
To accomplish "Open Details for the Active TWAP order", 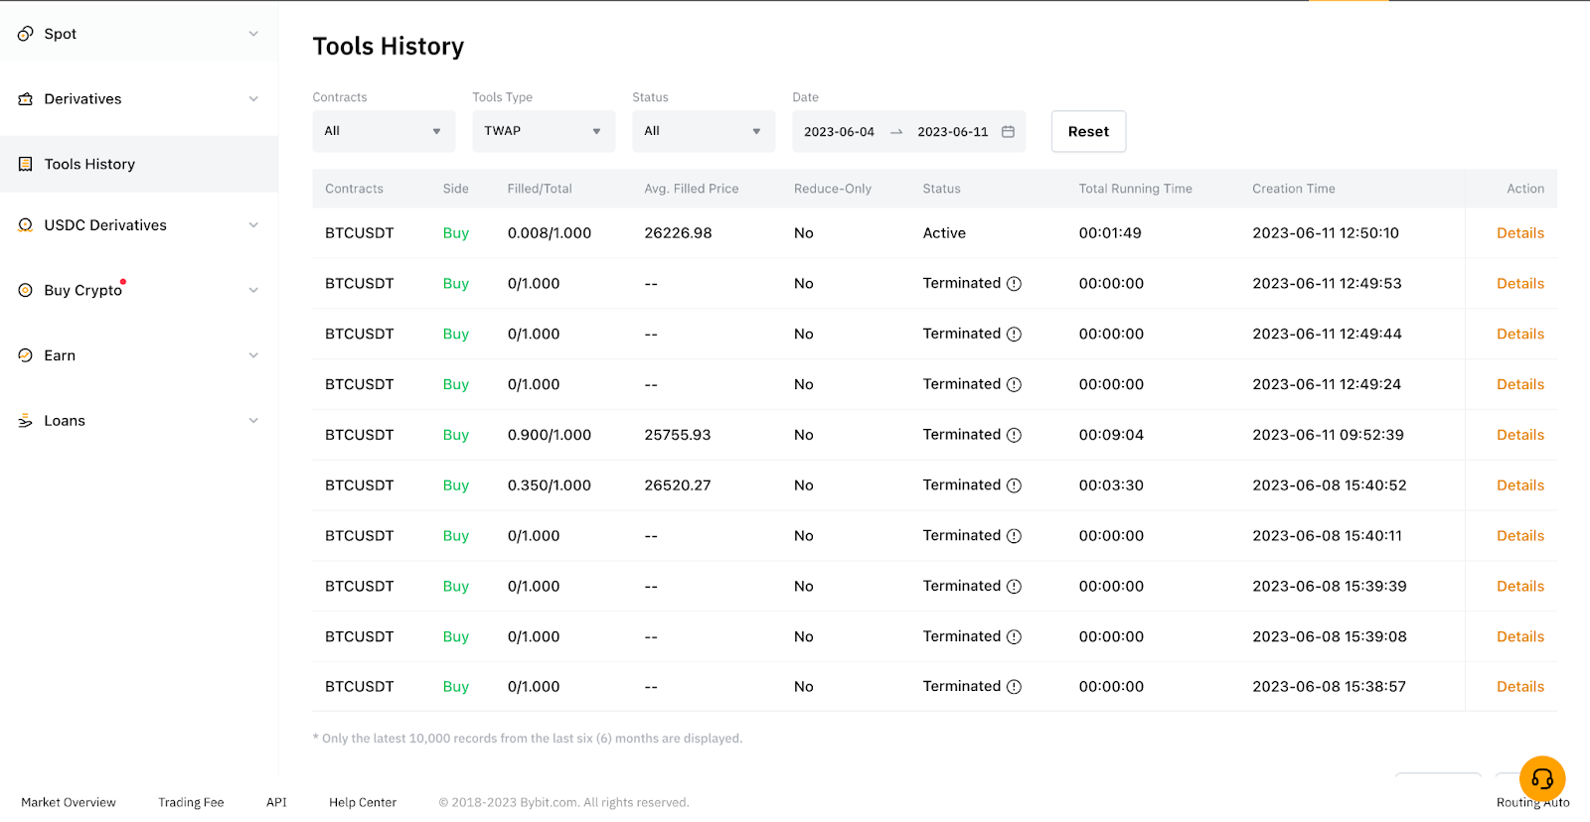I will (1519, 233).
